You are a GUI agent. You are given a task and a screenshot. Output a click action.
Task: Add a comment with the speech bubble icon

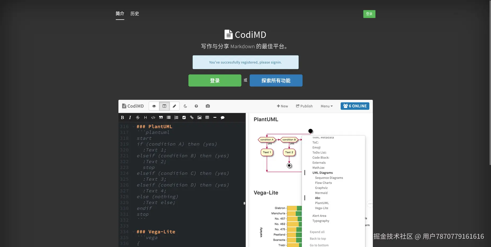223,118
